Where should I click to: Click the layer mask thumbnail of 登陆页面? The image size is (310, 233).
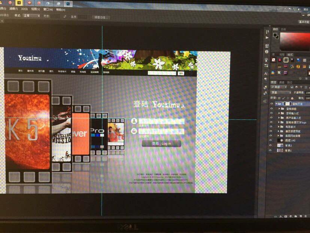(x=288, y=104)
